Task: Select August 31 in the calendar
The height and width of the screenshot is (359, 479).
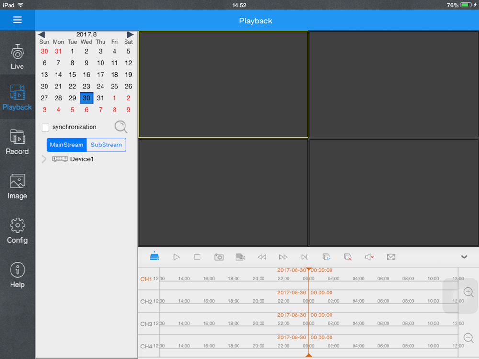Action: [100, 98]
